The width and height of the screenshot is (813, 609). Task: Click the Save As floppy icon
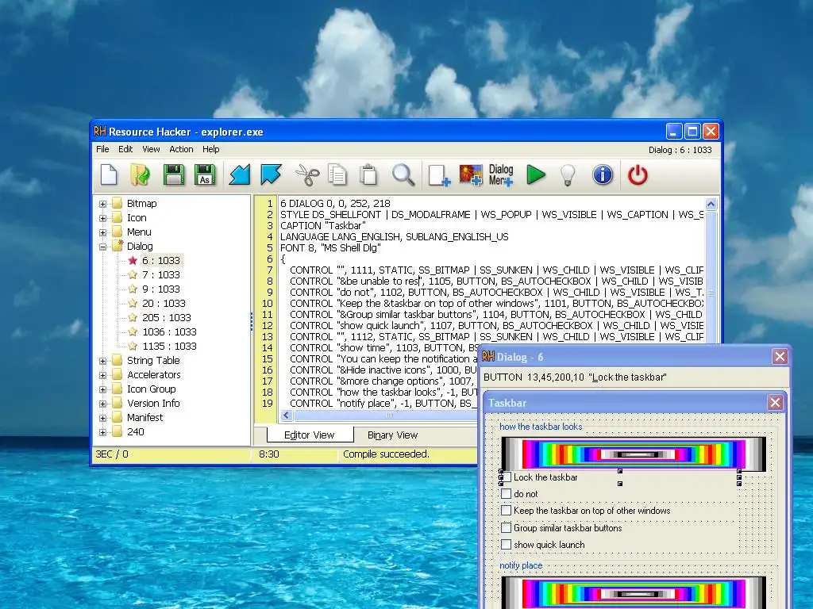[x=205, y=174]
